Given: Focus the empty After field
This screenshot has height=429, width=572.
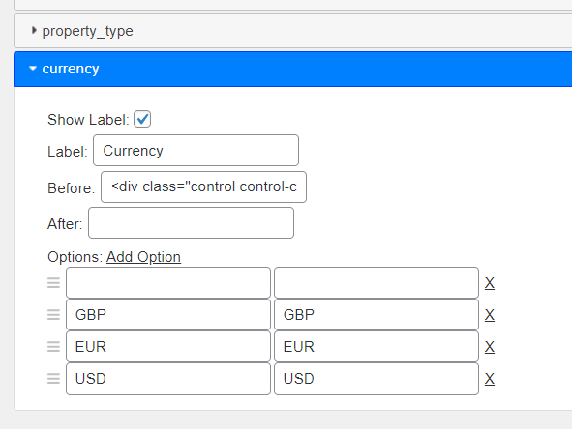Looking at the screenshot, I should click(192, 223).
